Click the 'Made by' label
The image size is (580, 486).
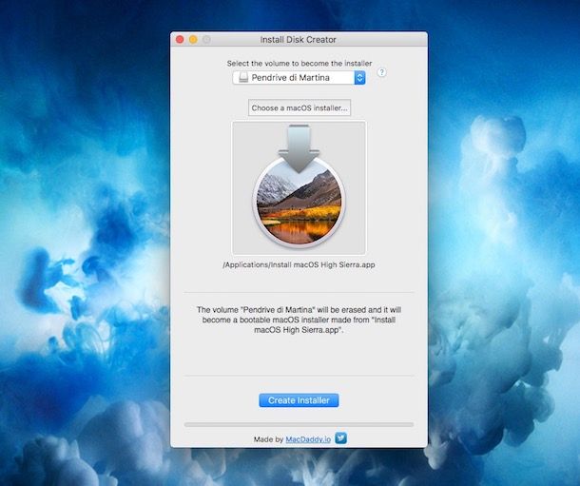268,439
